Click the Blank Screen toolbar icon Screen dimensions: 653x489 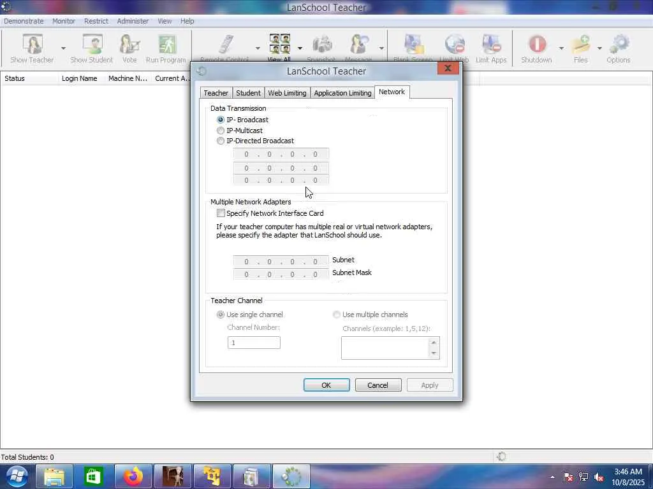413,44
